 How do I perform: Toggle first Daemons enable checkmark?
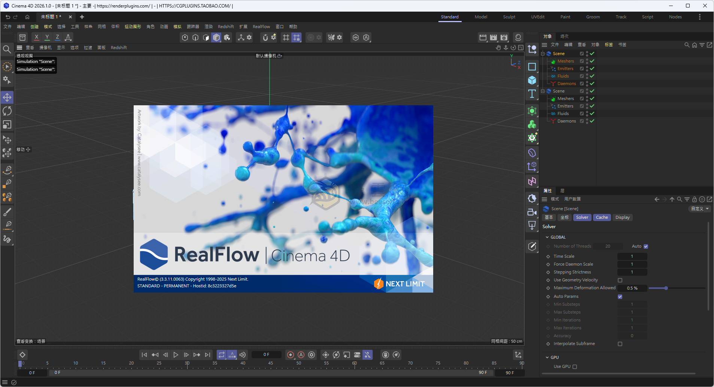pyautogui.click(x=592, y=84)
